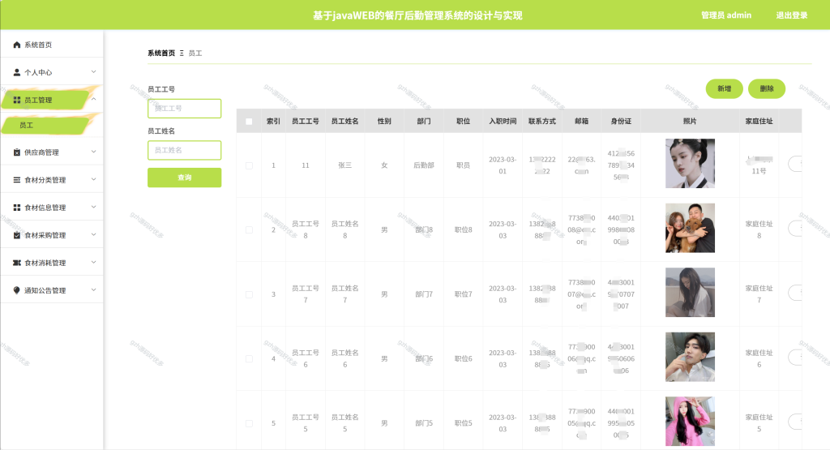This screenshot has width=830, height=450.
Task: Click the 食材分类管理 list icon
Action: pos(17,180)
